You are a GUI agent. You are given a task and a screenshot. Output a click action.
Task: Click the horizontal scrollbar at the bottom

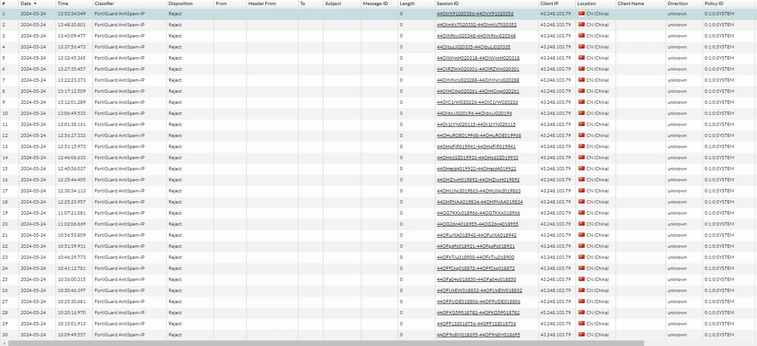click(326, 343)
